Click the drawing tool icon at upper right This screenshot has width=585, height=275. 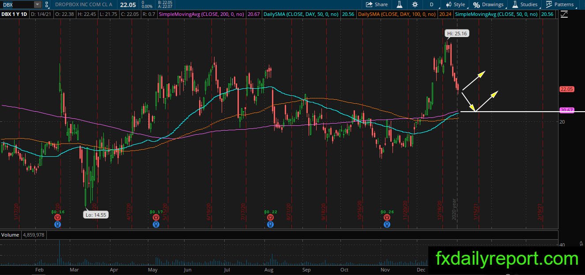pos(564,15)
